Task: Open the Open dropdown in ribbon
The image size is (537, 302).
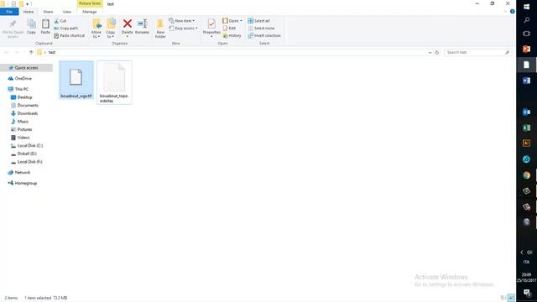Action: 232,21
